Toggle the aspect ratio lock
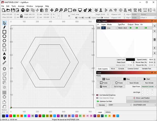 (x=21, y=16)
